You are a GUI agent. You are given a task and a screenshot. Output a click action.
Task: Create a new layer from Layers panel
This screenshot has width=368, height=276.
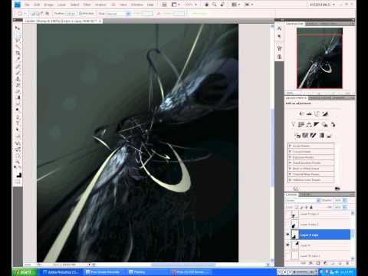(x=340, y=263)
